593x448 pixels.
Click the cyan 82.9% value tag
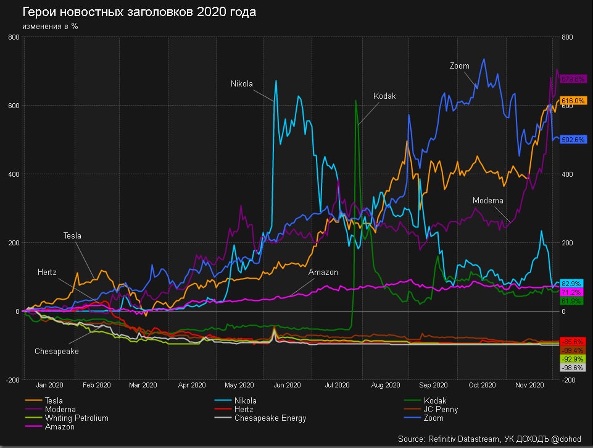point(571,283)
